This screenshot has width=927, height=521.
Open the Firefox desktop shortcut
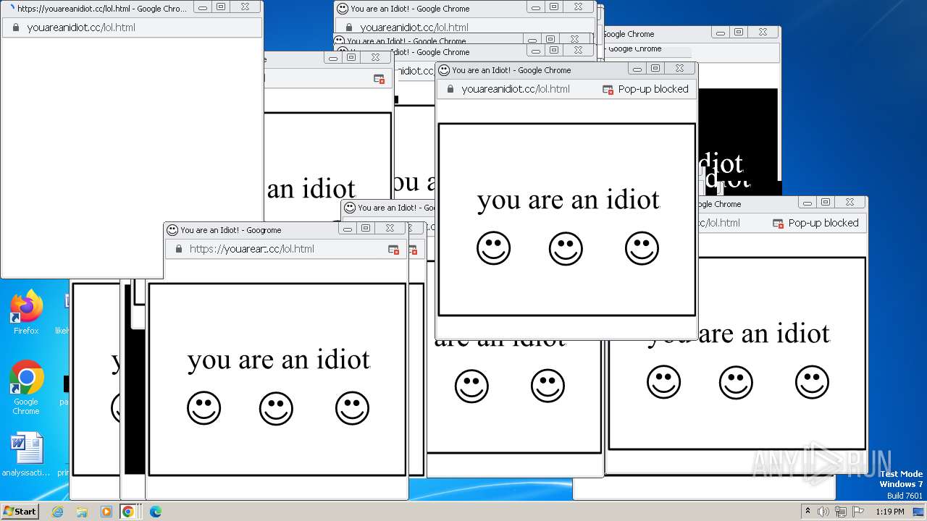pos(26,313)
